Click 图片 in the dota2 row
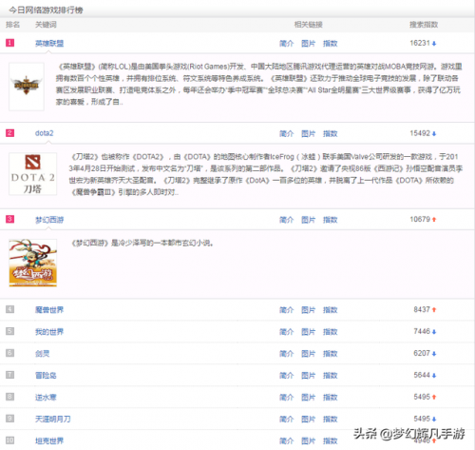The width and height of the screenshot is (475, 450). tap(308, 133)
